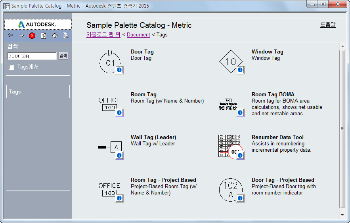Click the 'Room Tag BOMA' title
The height and width of the screenshot is (223, 350).
pos(273,94)
